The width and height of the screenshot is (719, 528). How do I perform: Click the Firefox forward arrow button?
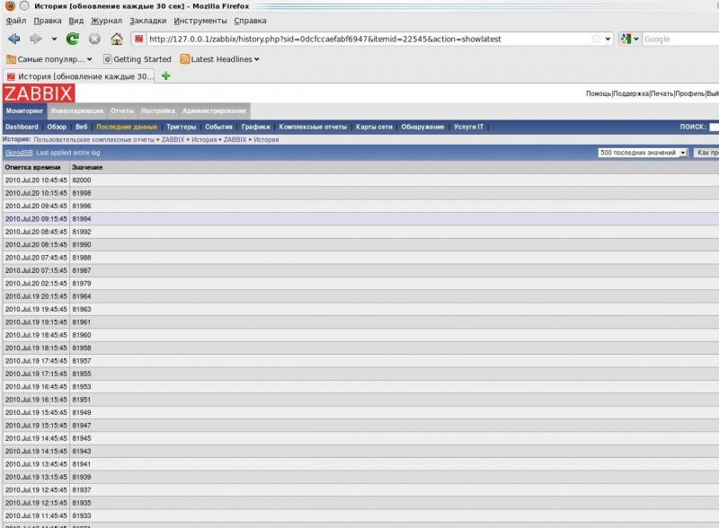(35, 39)
